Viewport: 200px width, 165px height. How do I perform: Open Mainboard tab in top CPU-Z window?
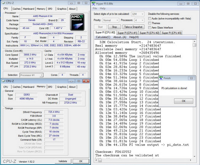[x=29, y=9]
